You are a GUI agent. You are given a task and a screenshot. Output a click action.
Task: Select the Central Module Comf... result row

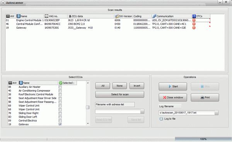tap(108, 24)
